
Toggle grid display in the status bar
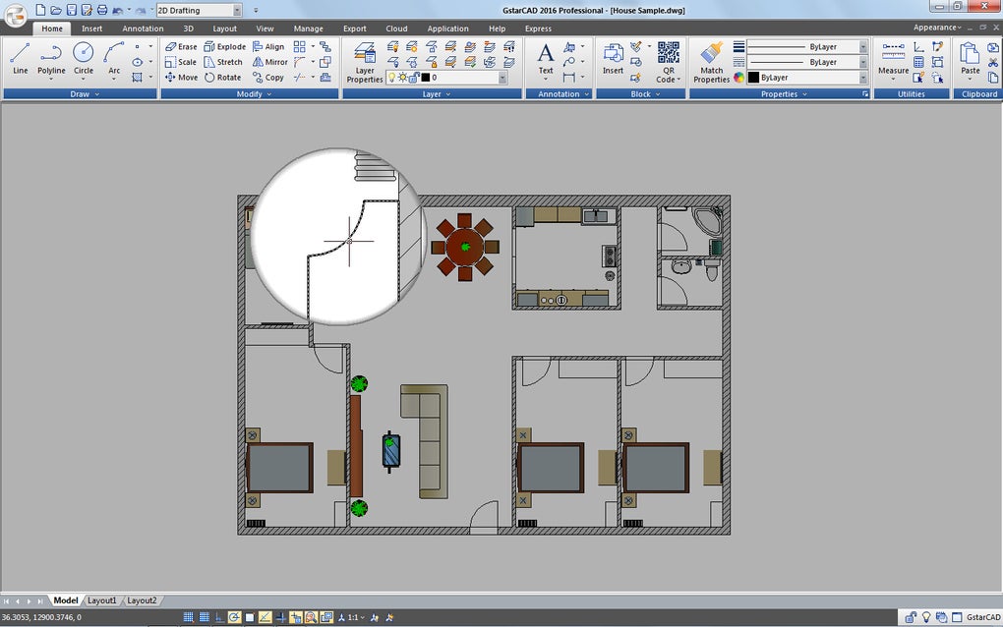(x=205, y=617)
